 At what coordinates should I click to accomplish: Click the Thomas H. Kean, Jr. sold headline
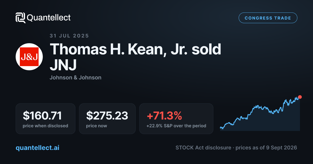135,49
